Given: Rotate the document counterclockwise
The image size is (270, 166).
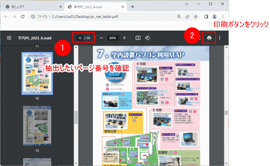Looking at the screenshot, I should point(147,38).
